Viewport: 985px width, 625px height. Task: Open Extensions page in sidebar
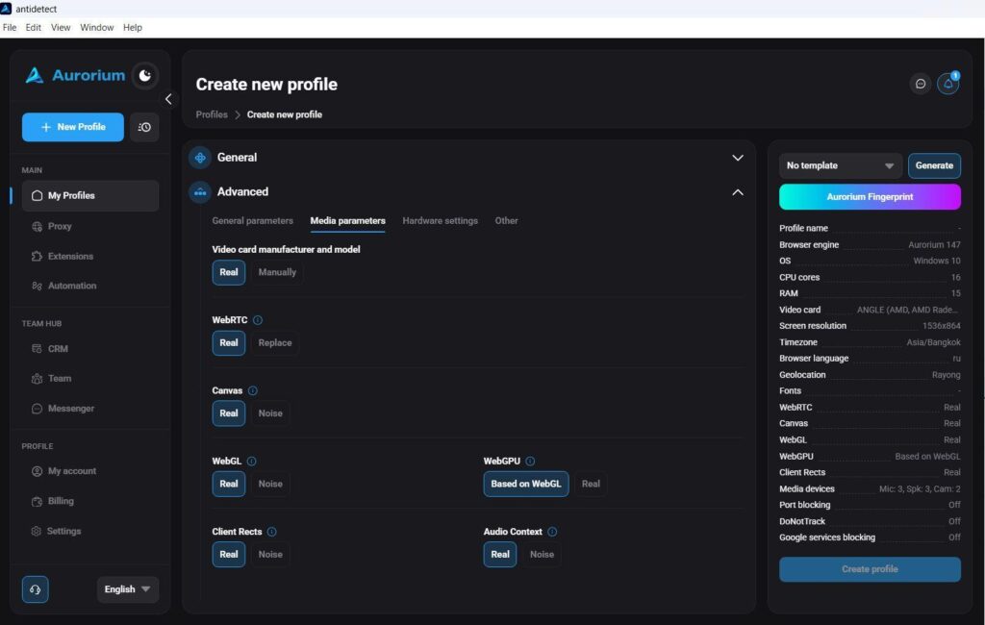tap(63, 257)
